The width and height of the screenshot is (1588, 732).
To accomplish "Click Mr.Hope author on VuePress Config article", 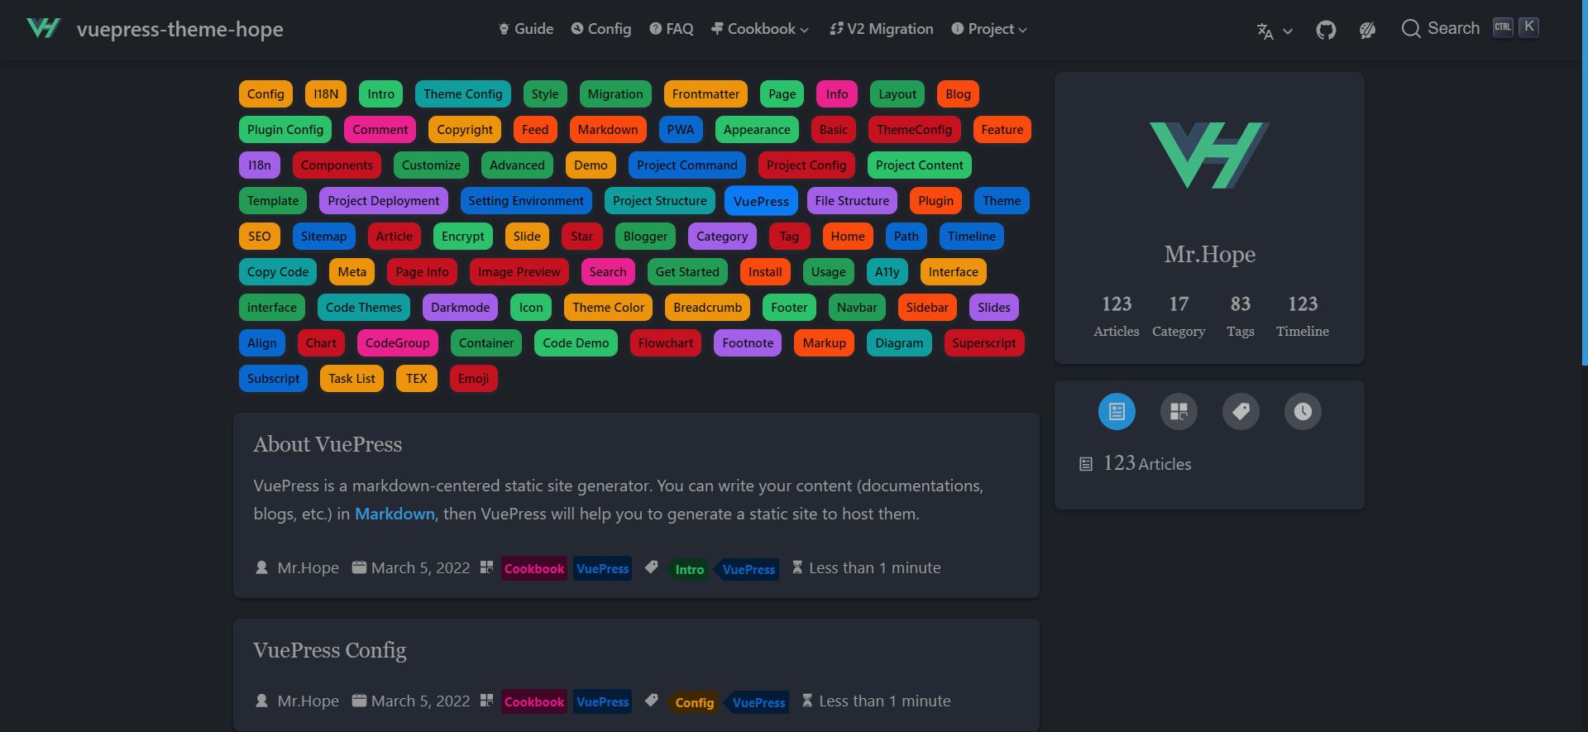I will pos(297,701).
